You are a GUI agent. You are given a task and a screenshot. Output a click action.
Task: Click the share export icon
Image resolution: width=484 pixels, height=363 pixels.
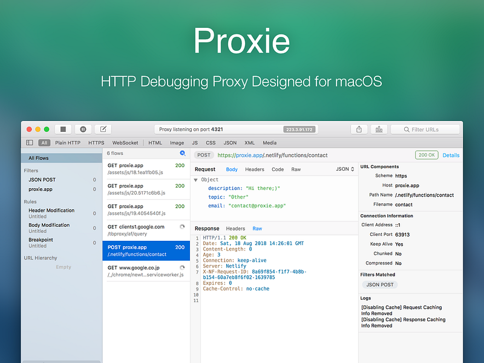click(359, 129)
